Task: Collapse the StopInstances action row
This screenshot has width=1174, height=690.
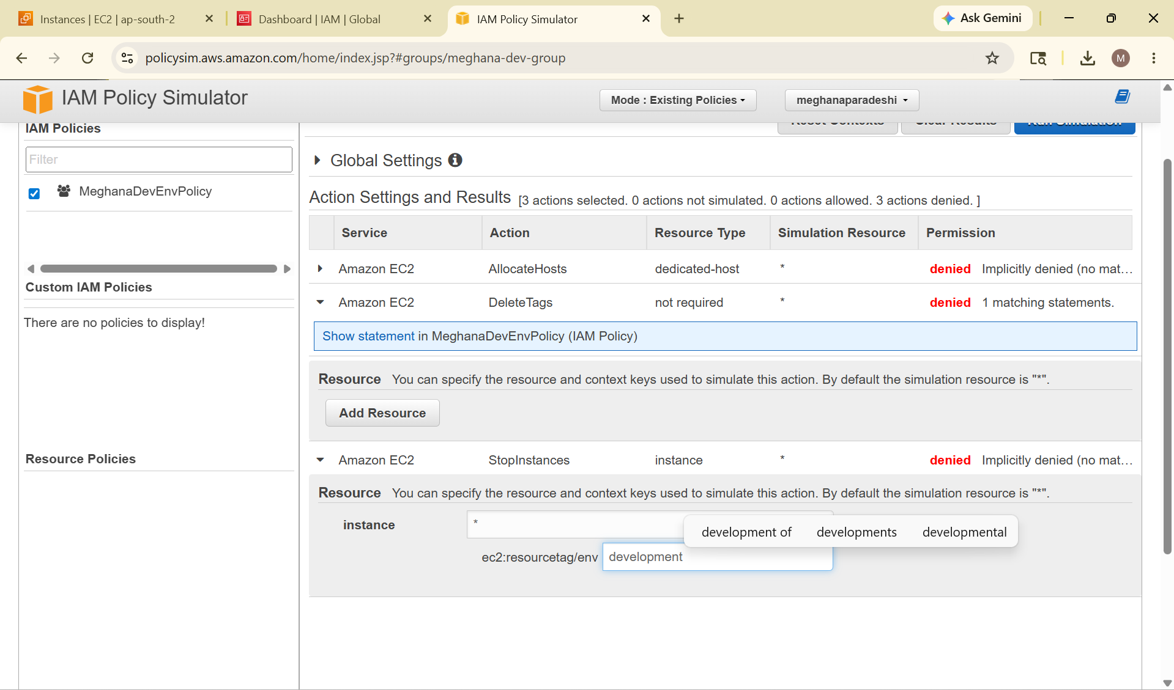Action: pos(320,460)
